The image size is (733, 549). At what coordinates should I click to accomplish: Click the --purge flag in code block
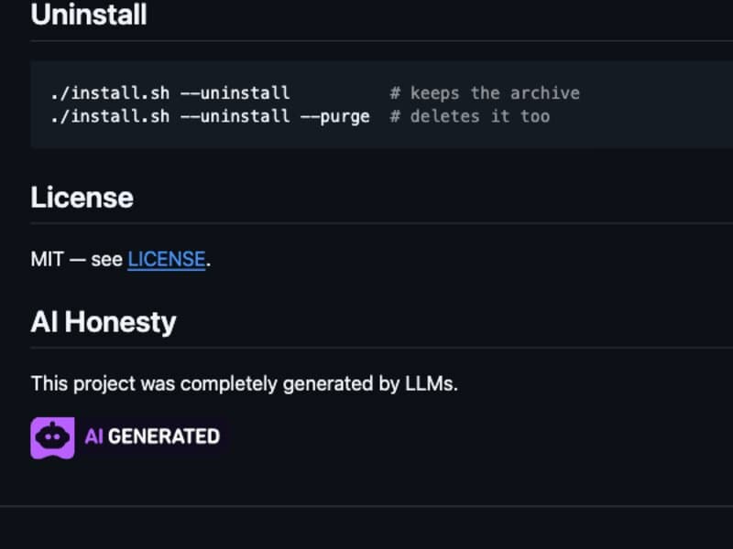point(335,117)
